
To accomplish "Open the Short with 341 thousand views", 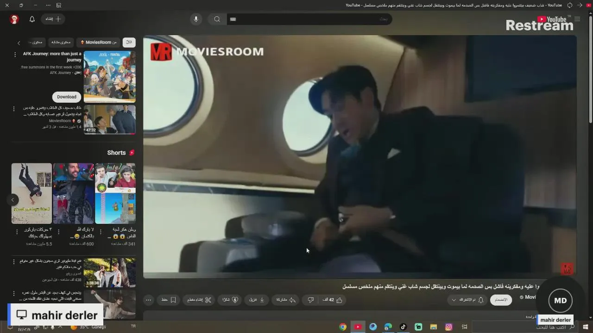I will pos(115,193).
